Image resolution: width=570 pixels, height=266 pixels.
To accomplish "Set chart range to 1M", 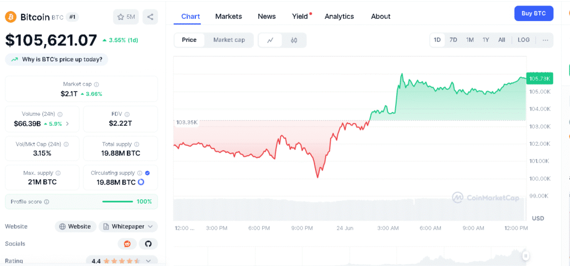I will [x=470, y=40].
